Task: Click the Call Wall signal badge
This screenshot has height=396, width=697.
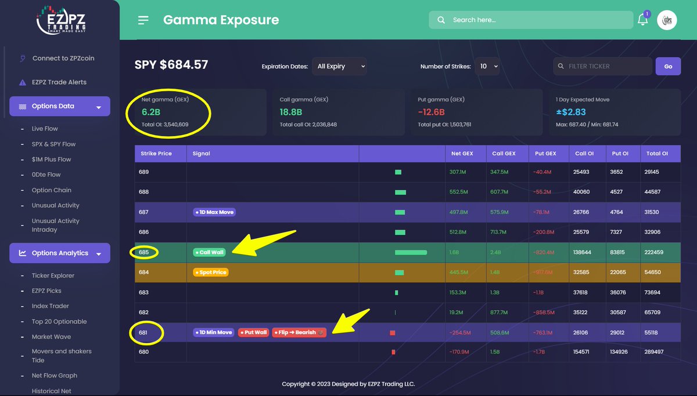Action: [x=209, y=252]
